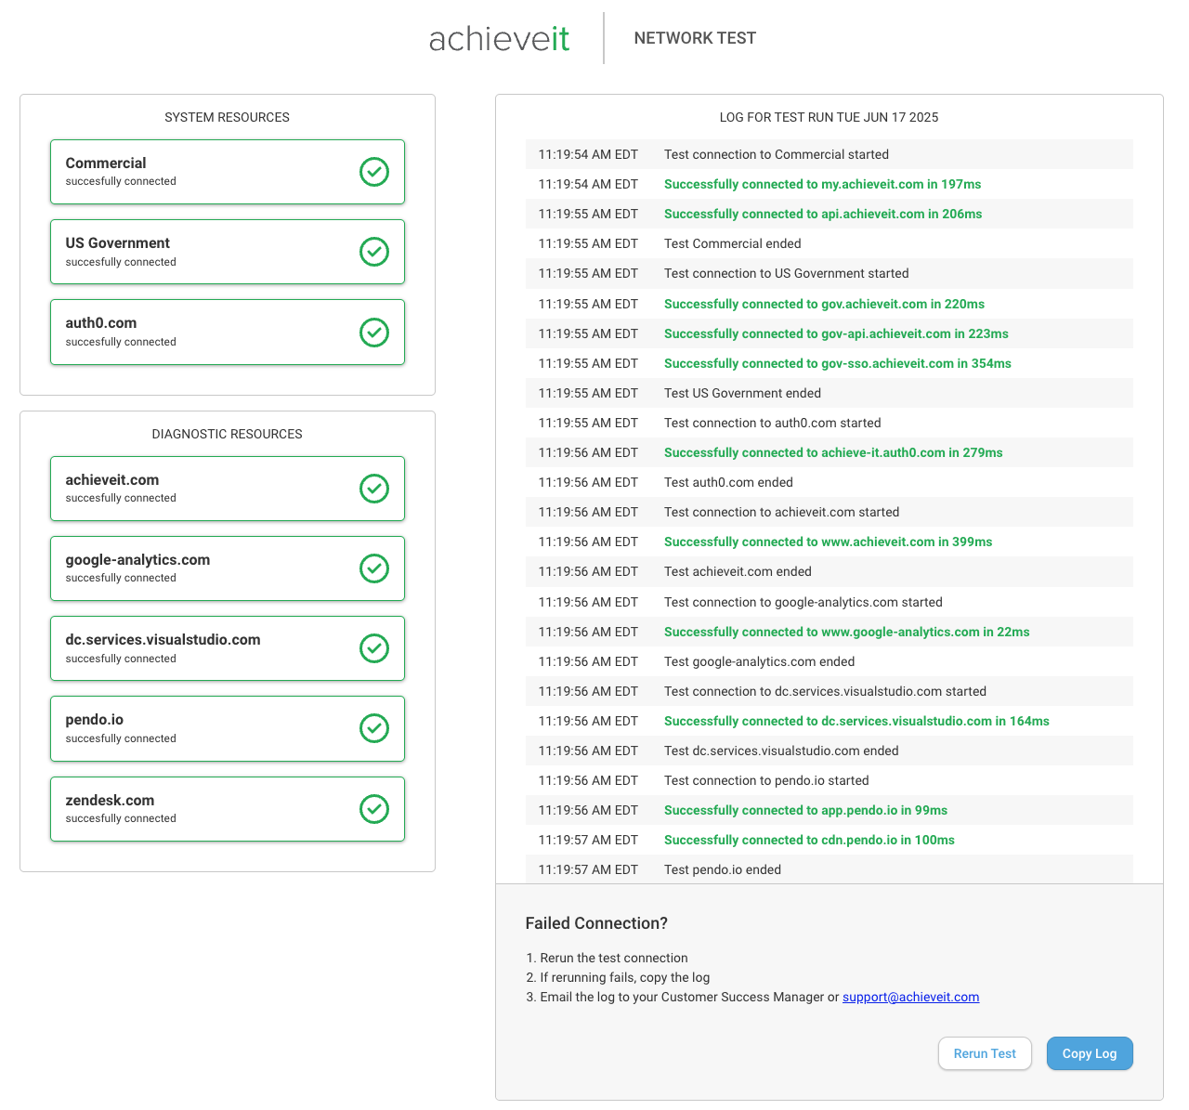Click 'Test connection to US Government started' entry
This screenshot has width=1189, height=1110.
coord(830,273)
